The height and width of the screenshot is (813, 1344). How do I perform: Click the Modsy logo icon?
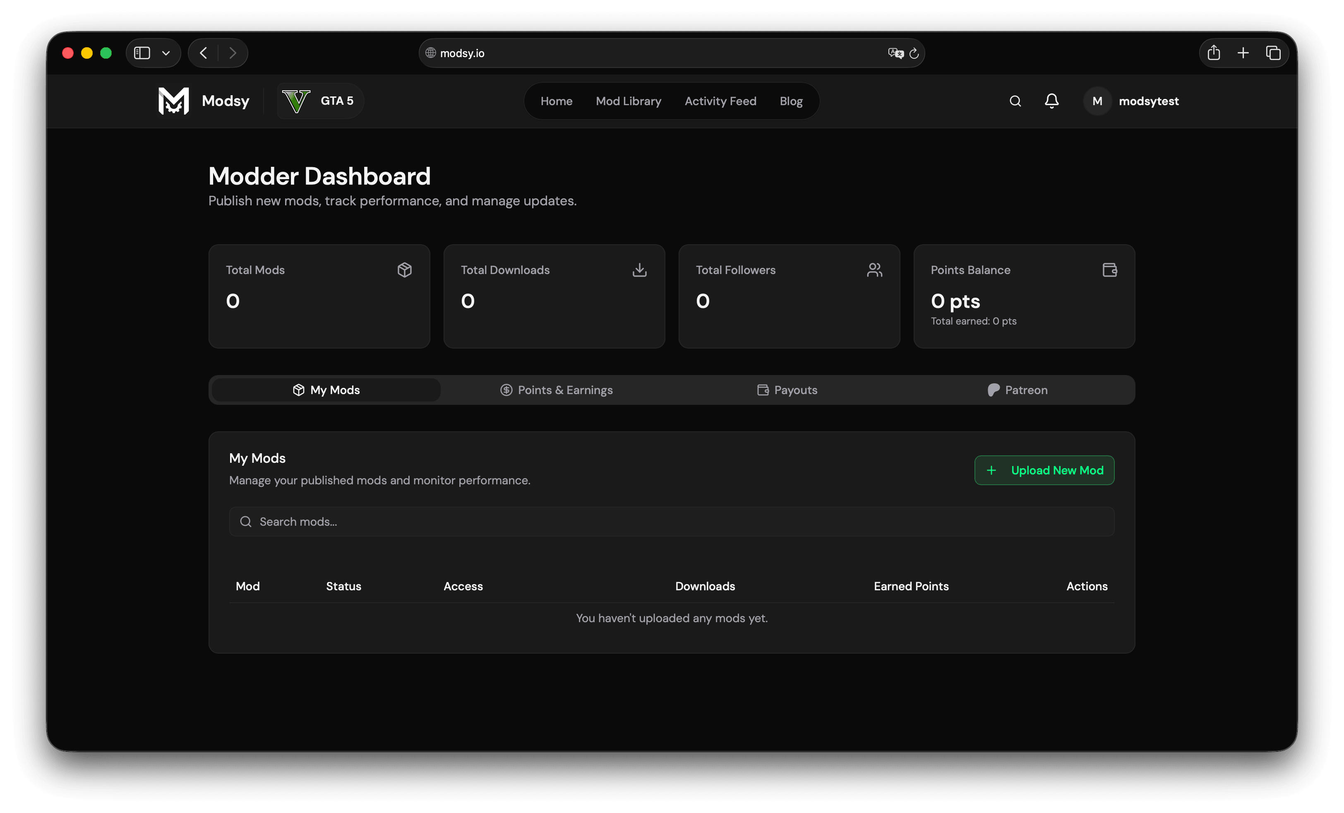coord(173,101)
